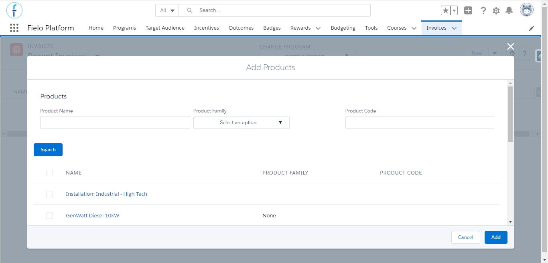This screenshot has height=263, width=548.
Task: Click the modal vertical scrollbar thumb
Action: tap(510, 114)
